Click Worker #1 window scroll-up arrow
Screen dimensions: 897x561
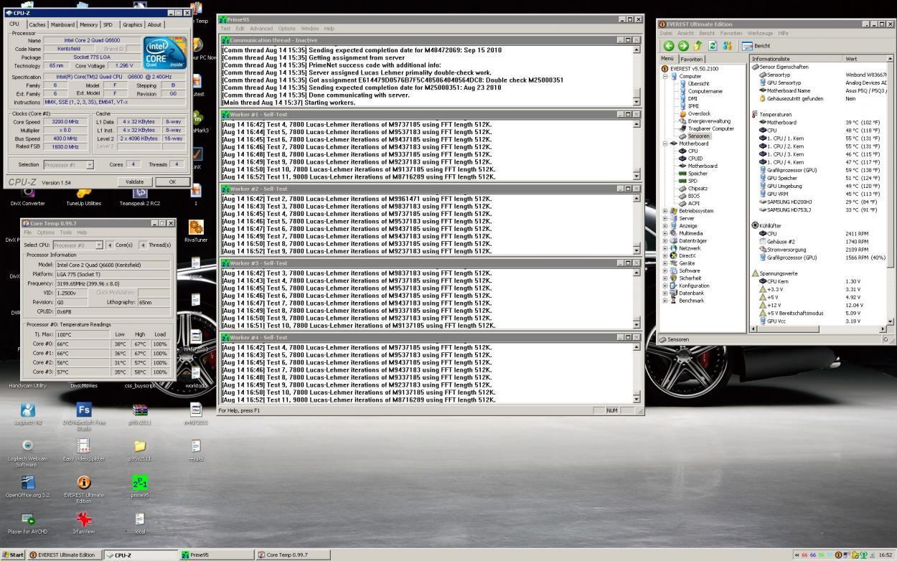[x=637, y=124]
